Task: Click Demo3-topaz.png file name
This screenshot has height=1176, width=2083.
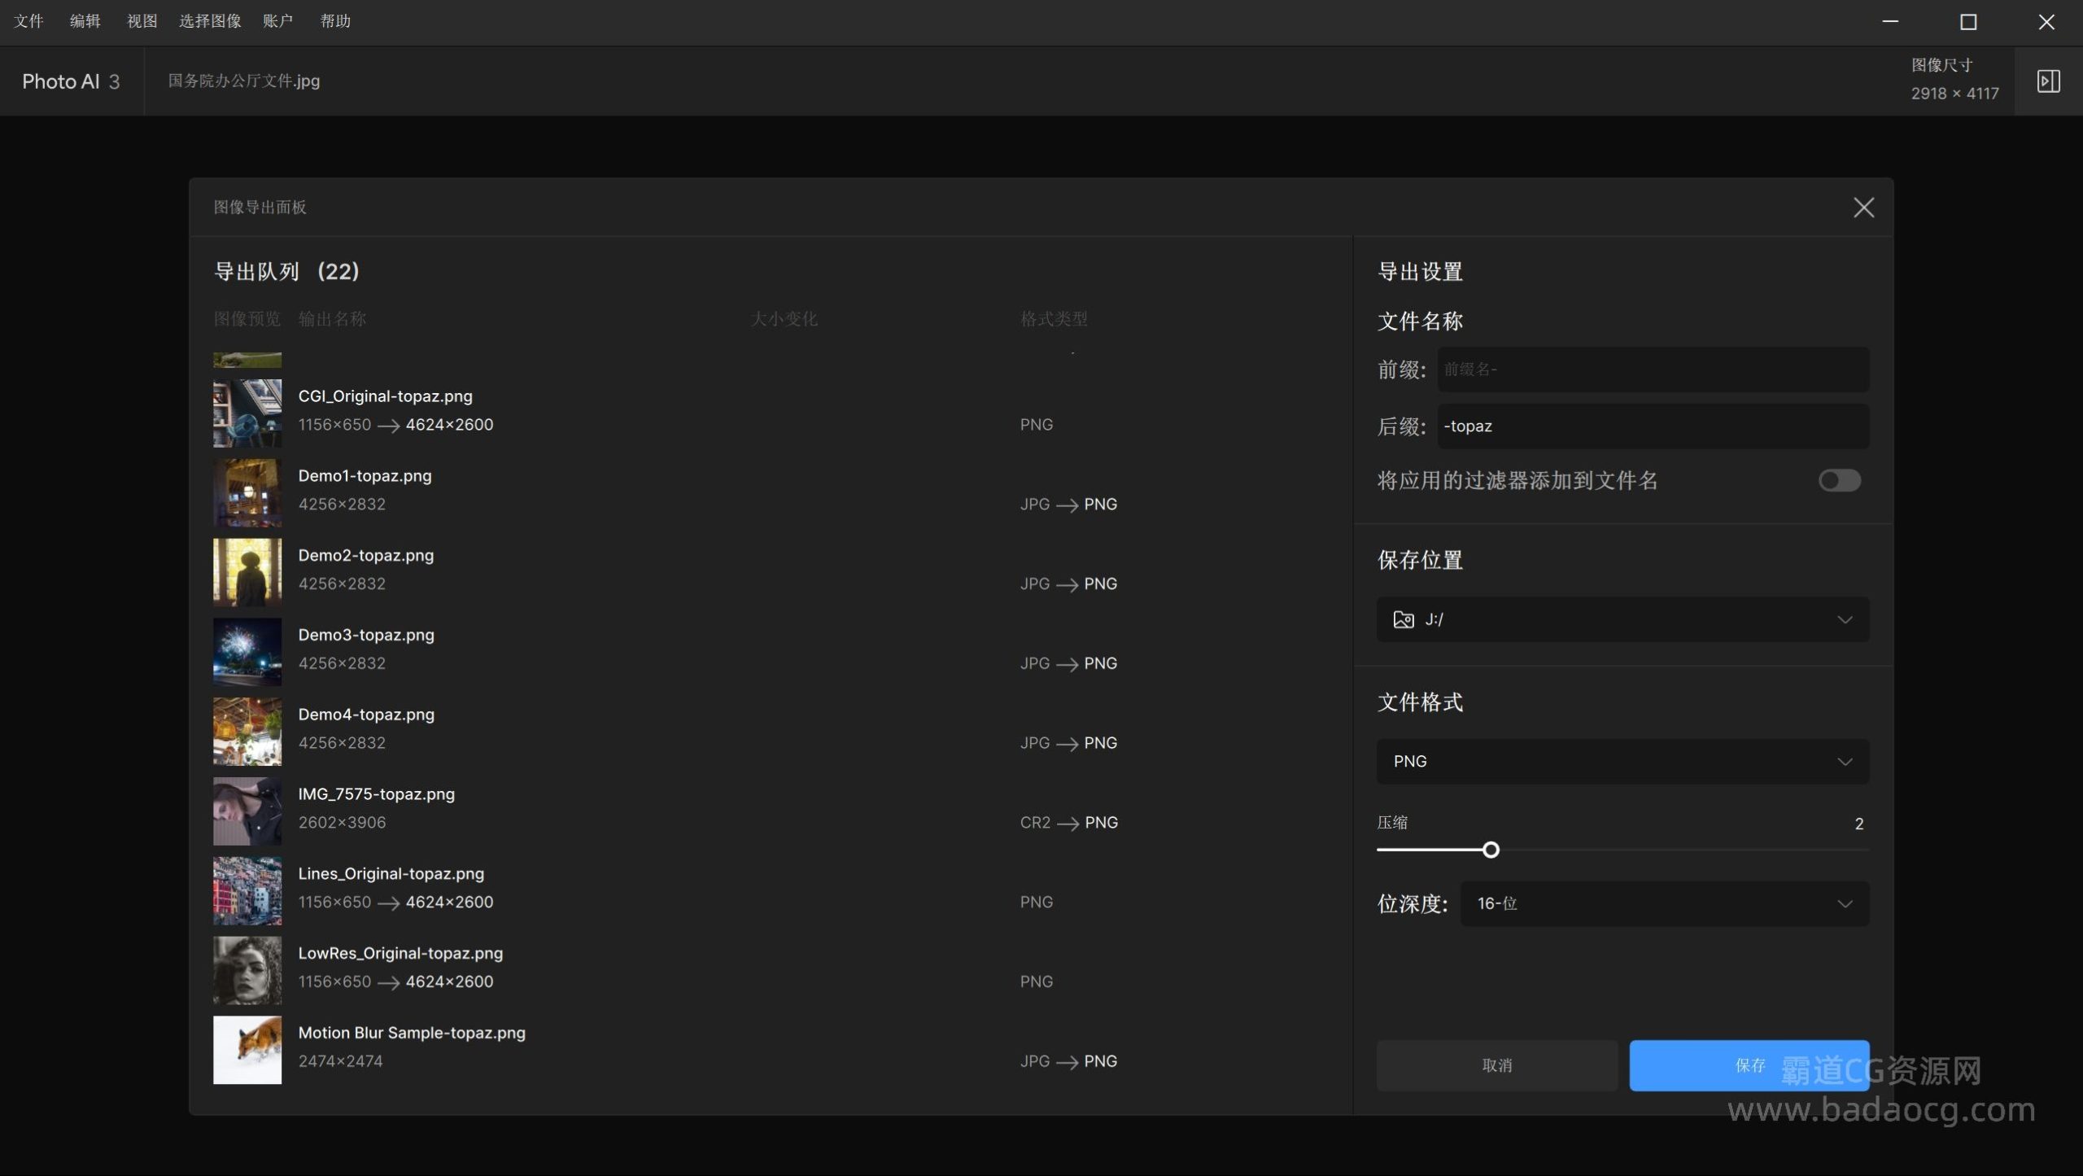Action: [366, 635]
